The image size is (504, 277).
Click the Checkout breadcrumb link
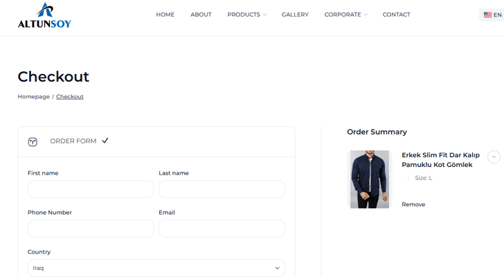pyautogui.click(x=70, y=97)
